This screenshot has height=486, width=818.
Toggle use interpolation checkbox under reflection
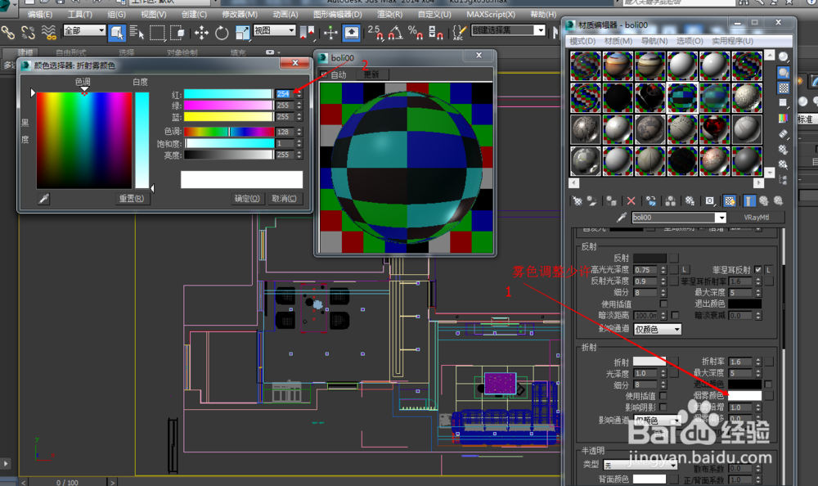(x=663, y=304)
